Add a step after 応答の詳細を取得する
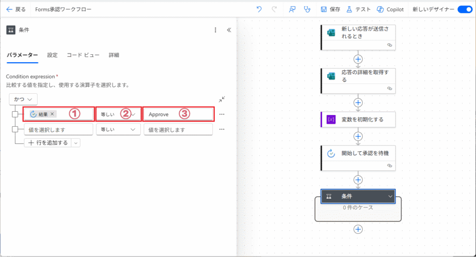The height and width of the screenshot is (257, 476). point(358,103)
